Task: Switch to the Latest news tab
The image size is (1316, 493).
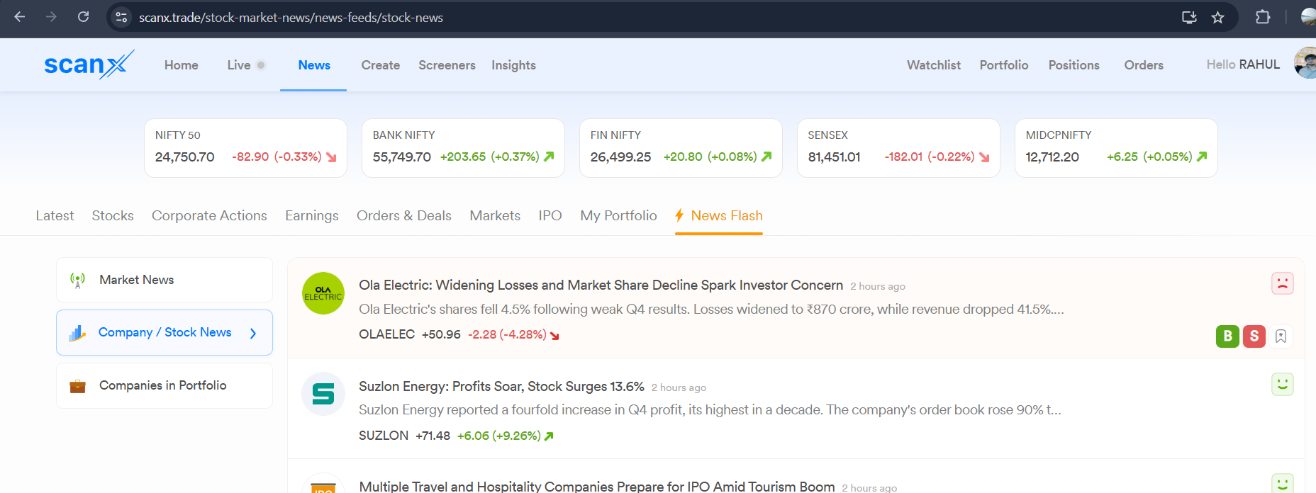Action: click(x=55, y=215)
